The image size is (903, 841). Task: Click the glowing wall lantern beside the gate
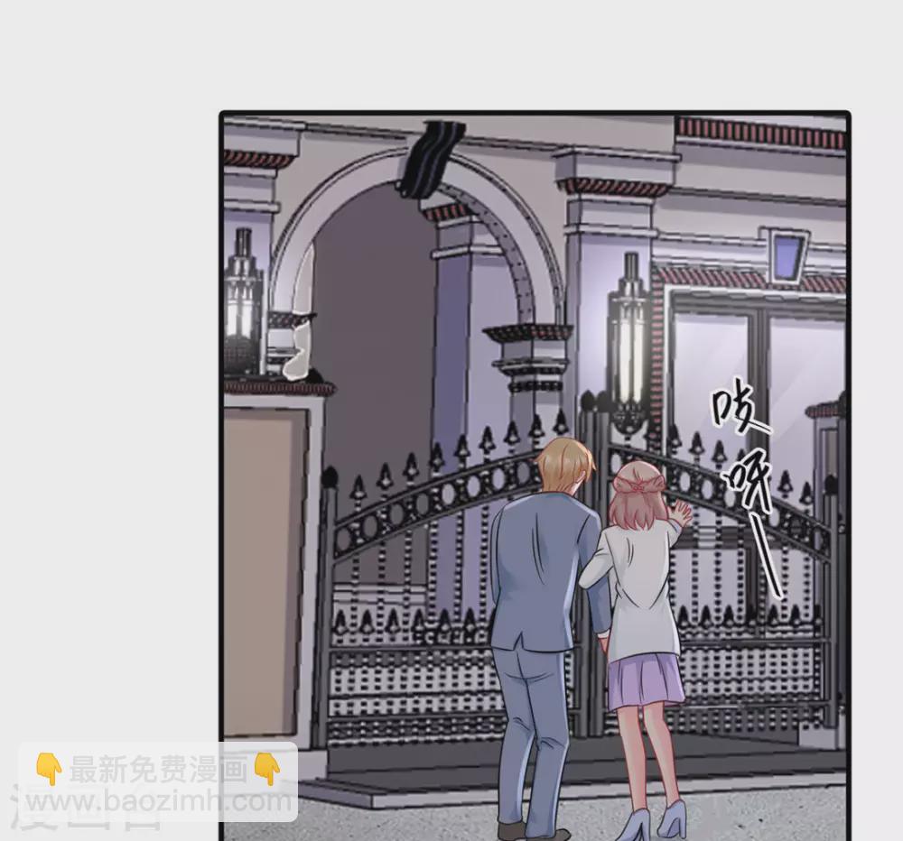[x=628, y=341]
